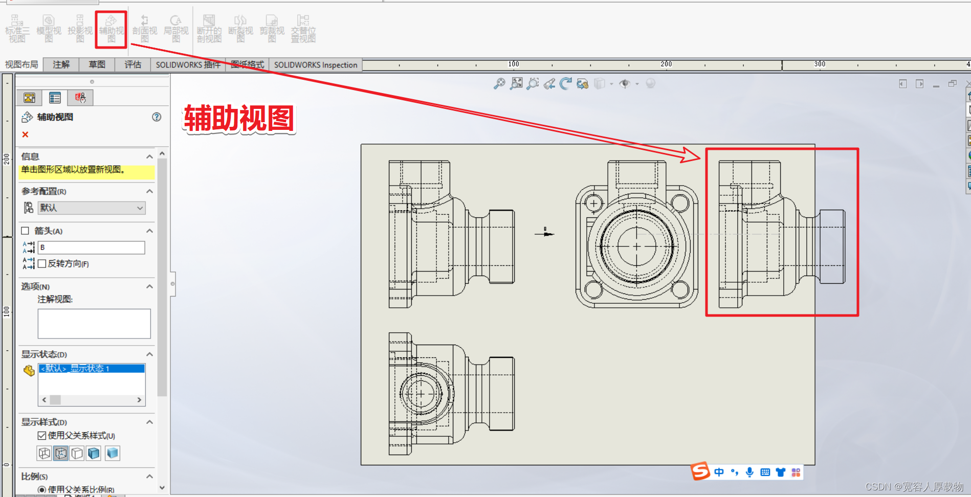
Task: Open the SOLIDWORKS Inspection panel tab icon
Action: pos(80,98)
